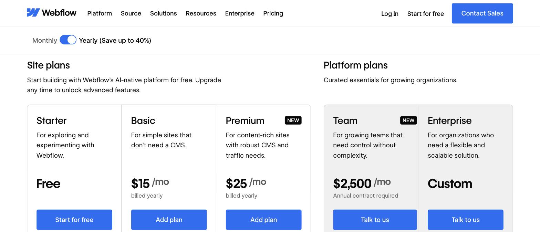Go to Source in the top navigation
Screen dimensions: 540x232
coord(131,13)
